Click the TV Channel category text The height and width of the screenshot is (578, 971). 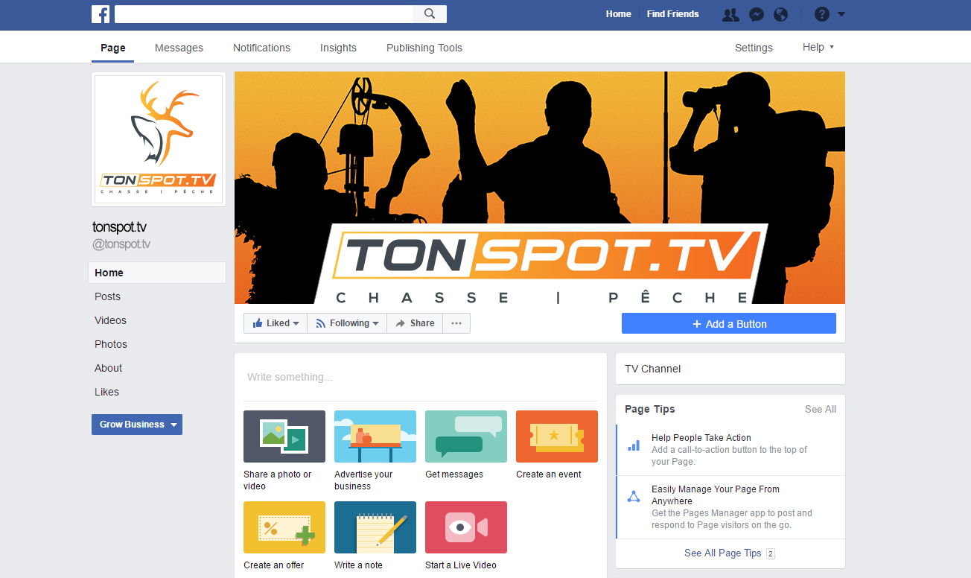click(x=652, y=369)
